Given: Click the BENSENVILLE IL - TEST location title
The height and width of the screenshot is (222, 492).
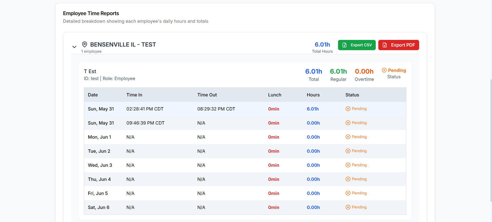Looking at the screenshot, I should click(123, 45).
